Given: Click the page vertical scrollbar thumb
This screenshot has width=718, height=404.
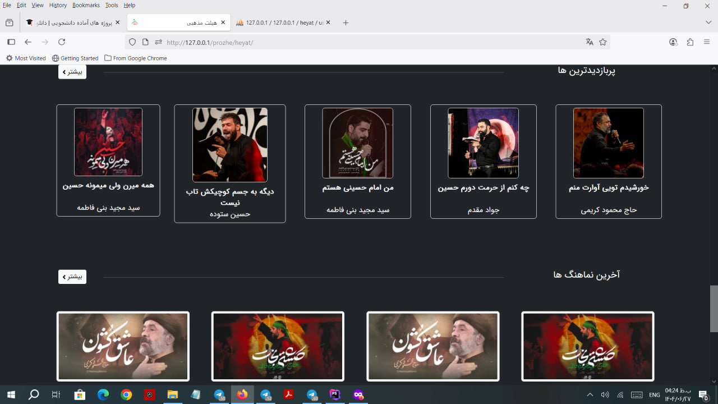Looking at the screenshot, I should (x=714, y=309).
